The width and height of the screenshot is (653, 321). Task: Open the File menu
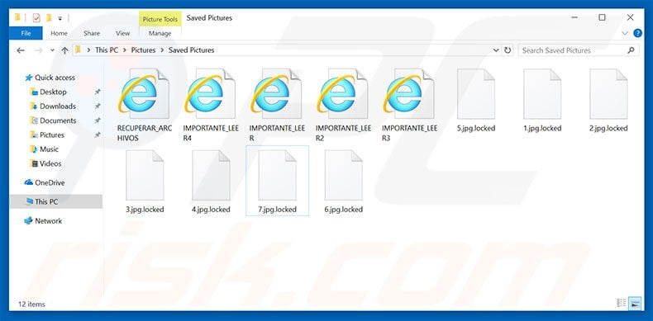coord(26,33)
